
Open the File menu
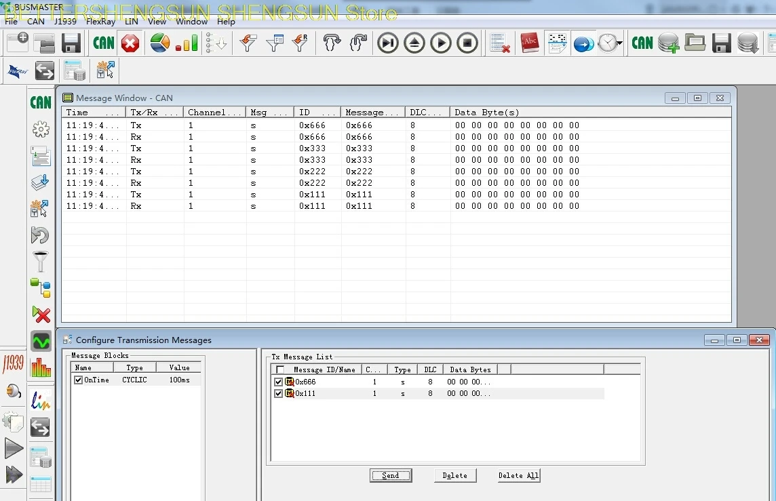11,21
